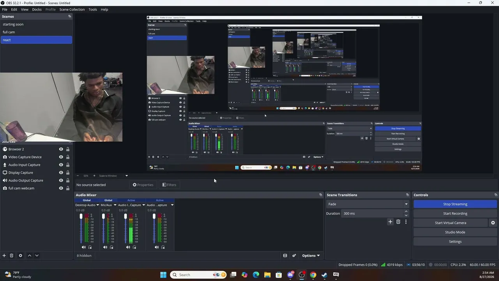Click Stop Streaming button
This screenshot has height=281, width=499.
[455, 204]
